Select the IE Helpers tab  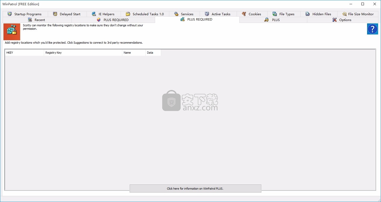[104, 14]
